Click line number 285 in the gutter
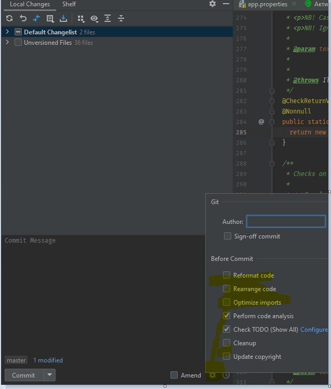The width and height of the screenshot is (331, 389). tap(241, 132)
